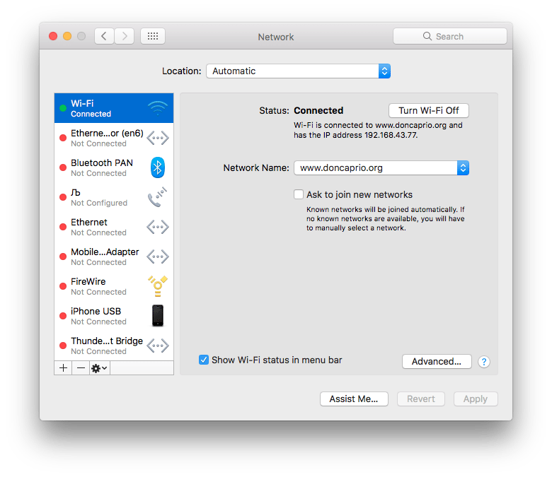Select the Bluetooth PAN service
This screenshot has height=477, width=552.
[114, 167]
